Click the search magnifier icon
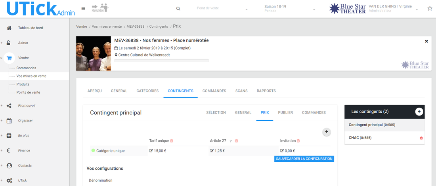Screen dimensions: 436x186 178,9
